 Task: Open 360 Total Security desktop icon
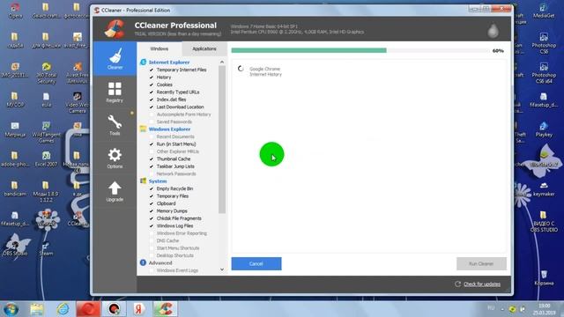(x=46, y=73)
